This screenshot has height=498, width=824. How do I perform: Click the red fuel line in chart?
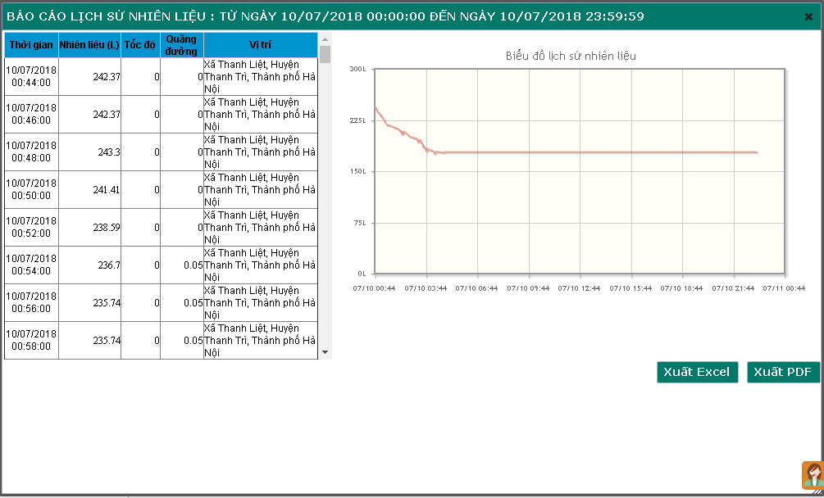[599, 152]
